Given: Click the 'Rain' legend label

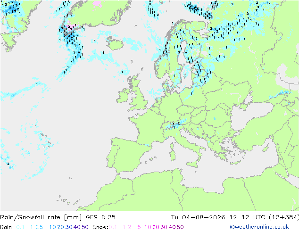Looking at the screenshot, I should click(6, 227).
